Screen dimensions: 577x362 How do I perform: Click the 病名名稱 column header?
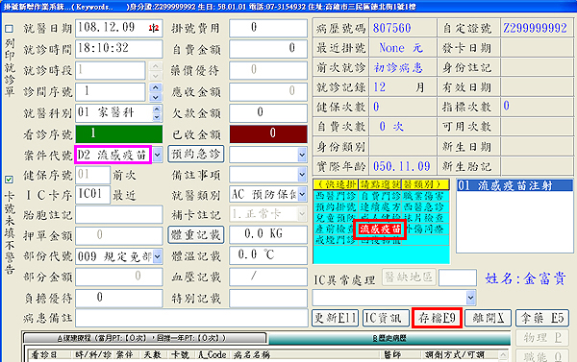pos(251,355)
